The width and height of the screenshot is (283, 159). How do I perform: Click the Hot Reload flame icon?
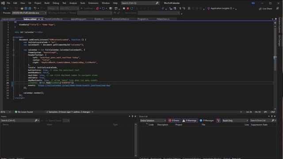pos(97,8)
